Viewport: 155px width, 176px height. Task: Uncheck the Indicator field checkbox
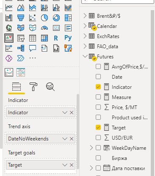pyautogui.click(x=98, y=87)
